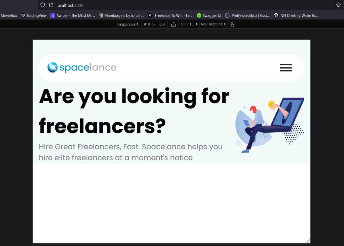Click the page info icon beside localhost
344x246 pixels.
point(51,5)
